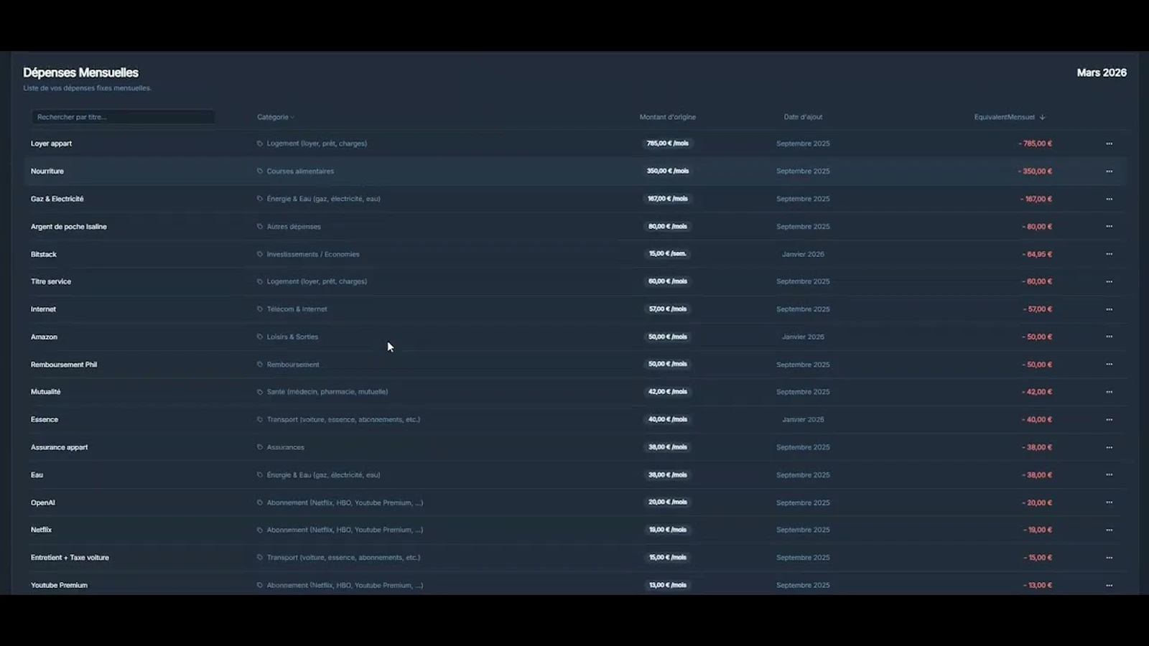This screenshot has height=646, width=1149.
Task: Click the 42,00 € /mois amount badge
Action: coord(668,391)
